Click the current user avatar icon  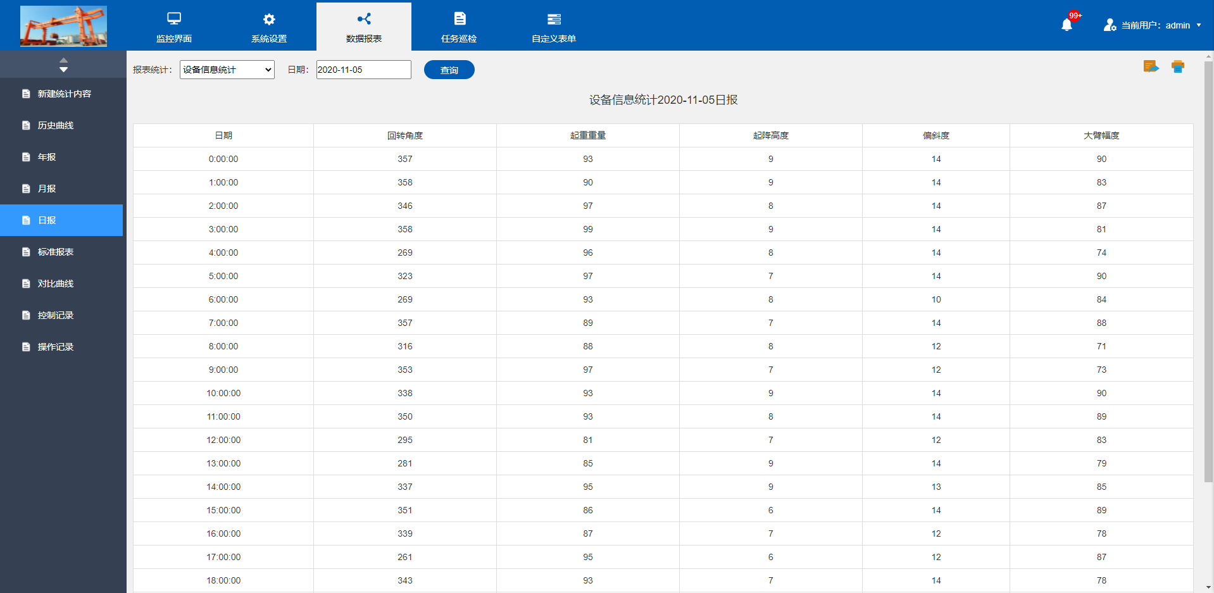click(x=1110, y=25)
